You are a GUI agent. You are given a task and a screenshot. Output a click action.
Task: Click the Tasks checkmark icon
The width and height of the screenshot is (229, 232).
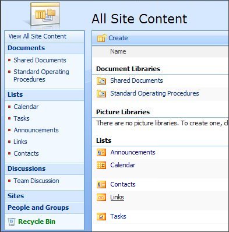coord(101,216)
